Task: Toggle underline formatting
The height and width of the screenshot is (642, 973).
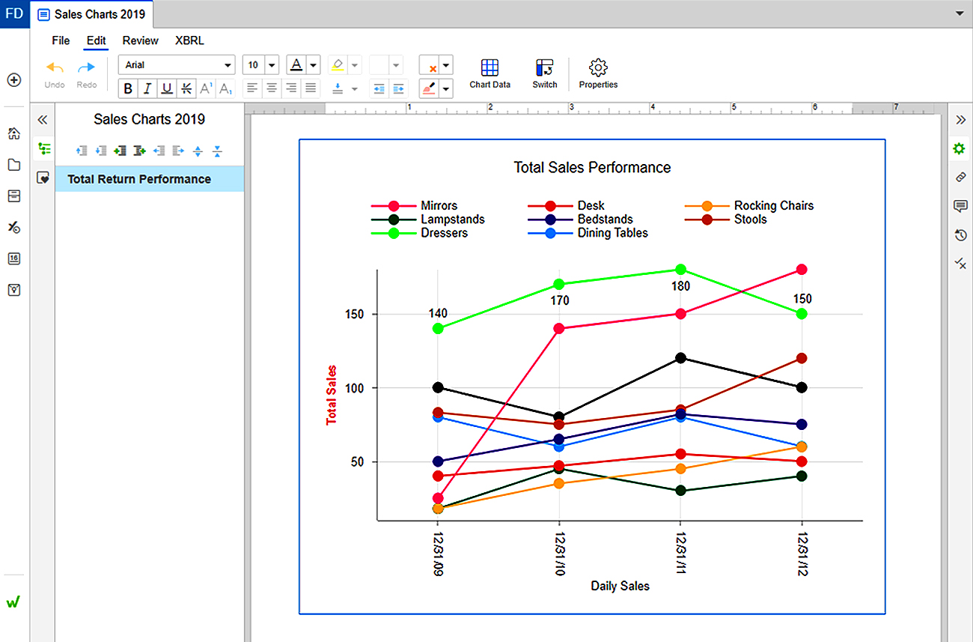Action: (x=167, y=89)
